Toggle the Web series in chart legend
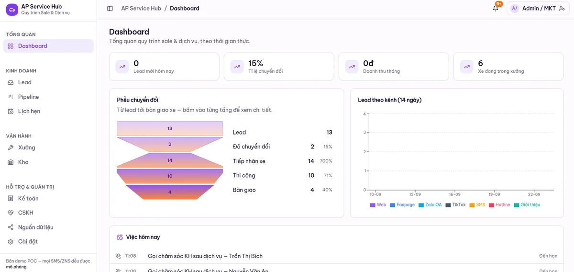 point(378,205)
